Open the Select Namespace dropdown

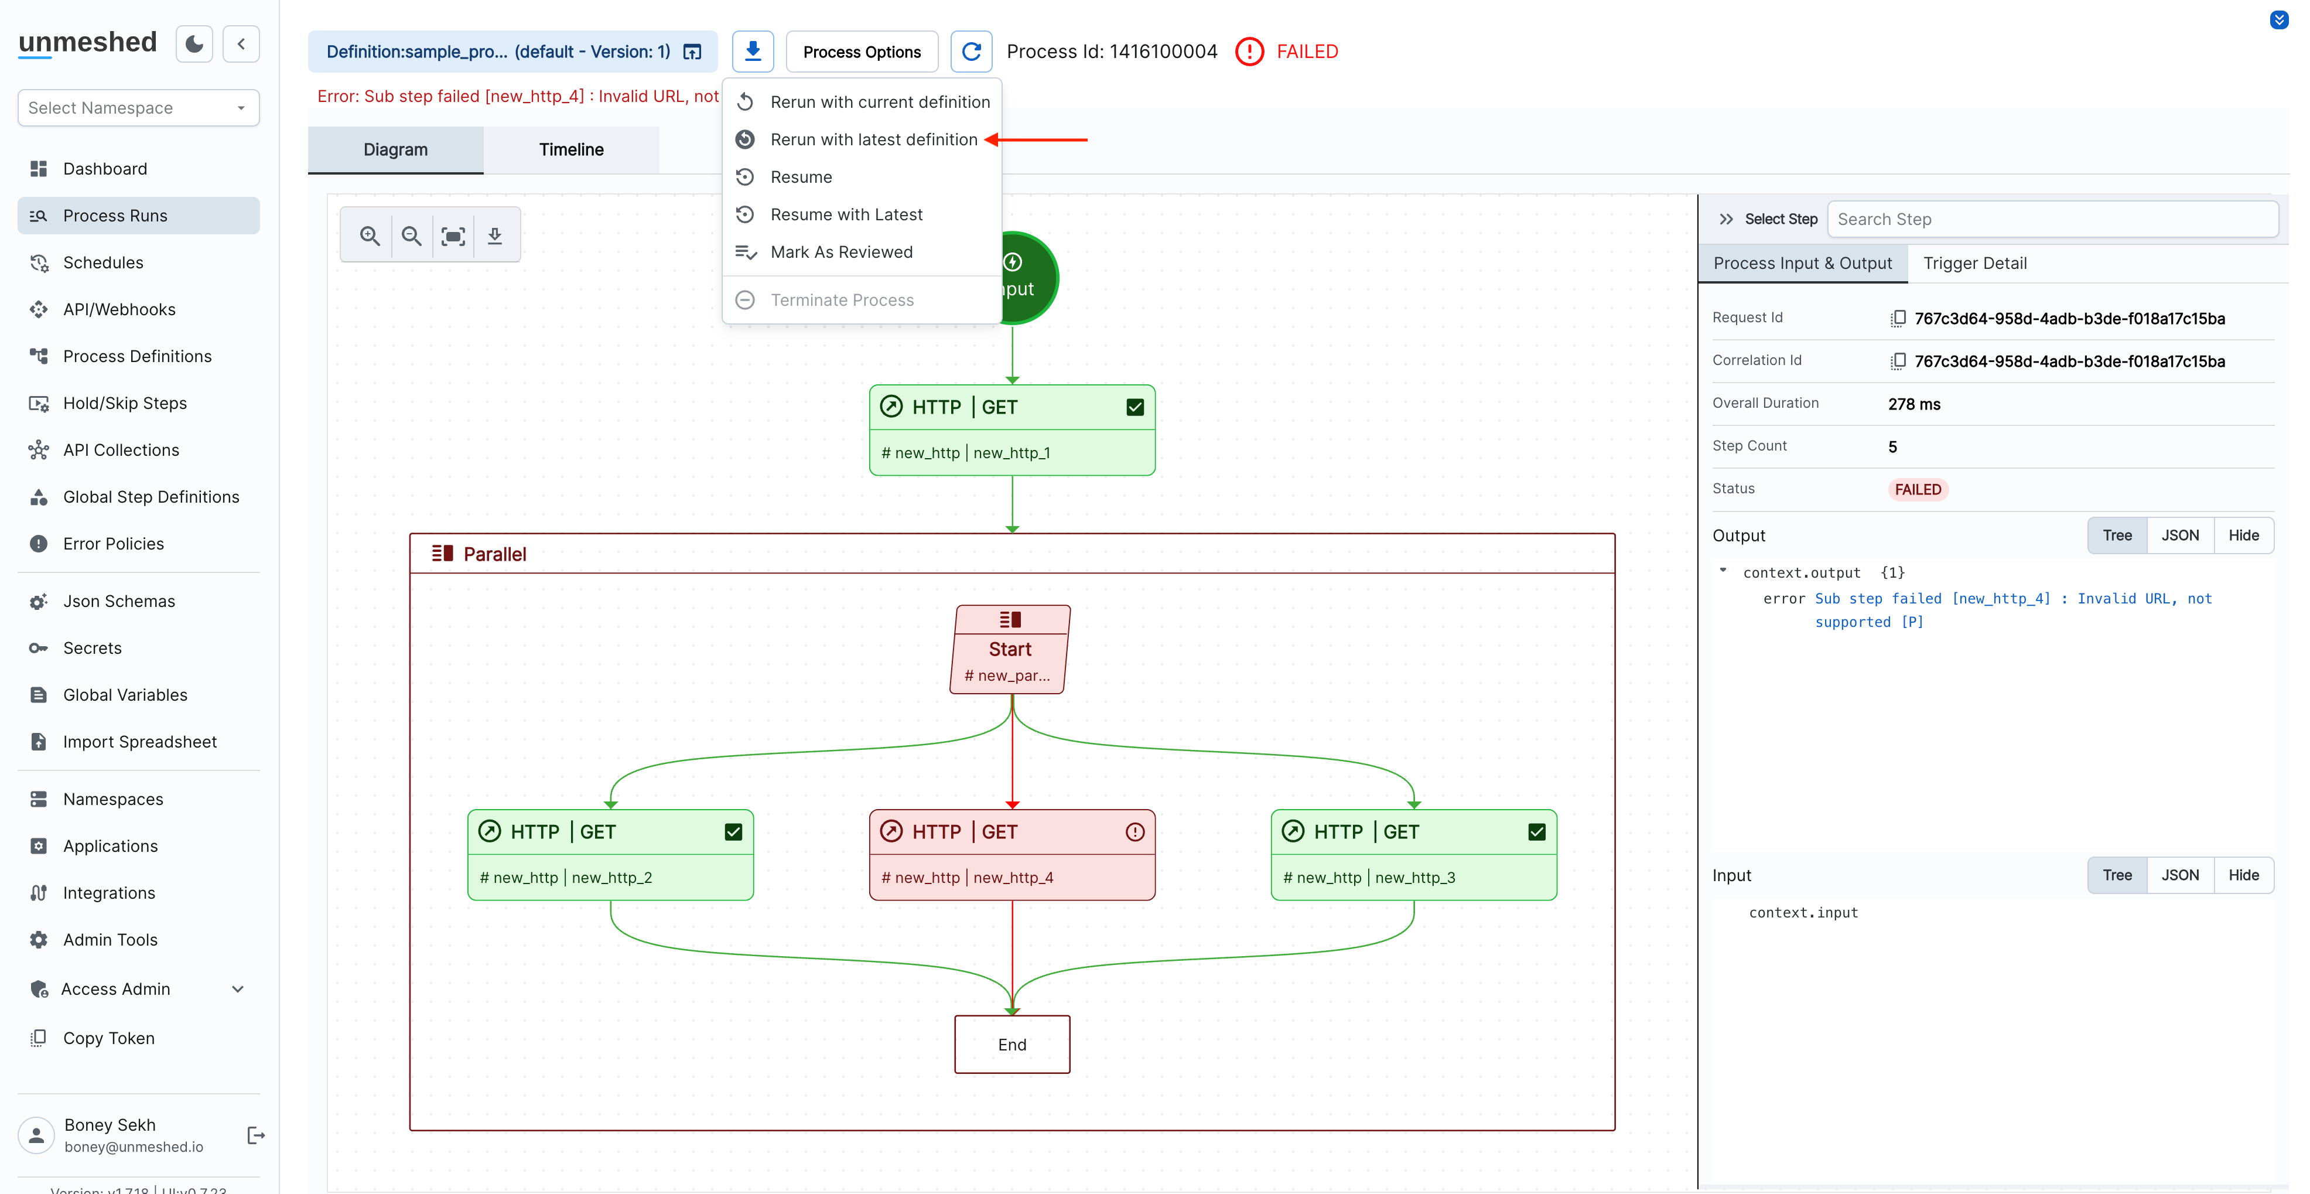(138, 108)
